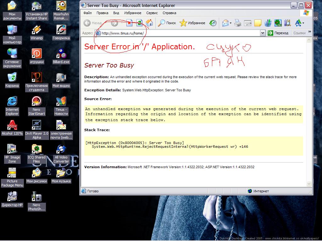Click the Переход go button
Viewport: 322px width, 241px height.
(x=278, y=33)
